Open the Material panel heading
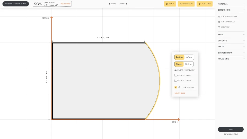247x139 pixels. 223,4
